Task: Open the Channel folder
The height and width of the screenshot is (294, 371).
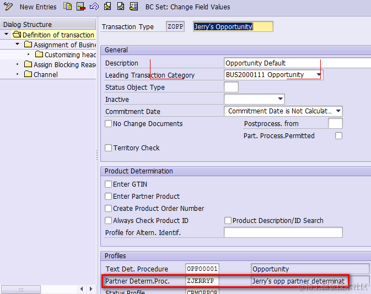Action: coord(46,75)
